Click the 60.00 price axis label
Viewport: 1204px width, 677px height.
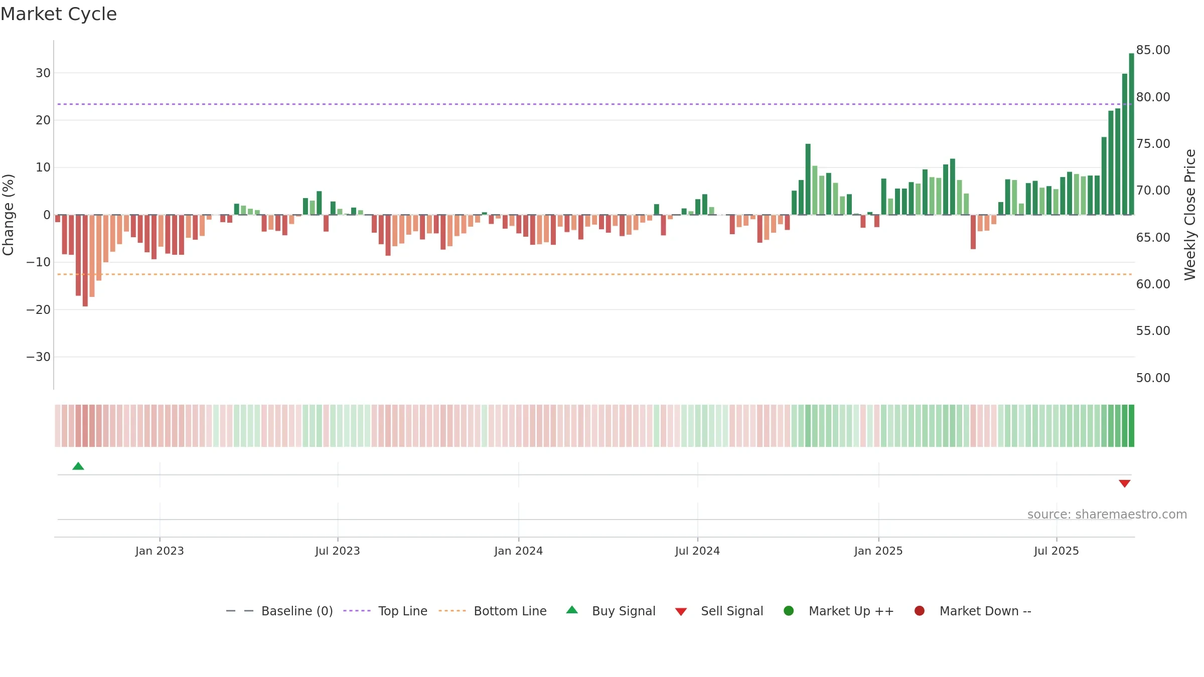pyautogui.click(x=1153, y=284)
